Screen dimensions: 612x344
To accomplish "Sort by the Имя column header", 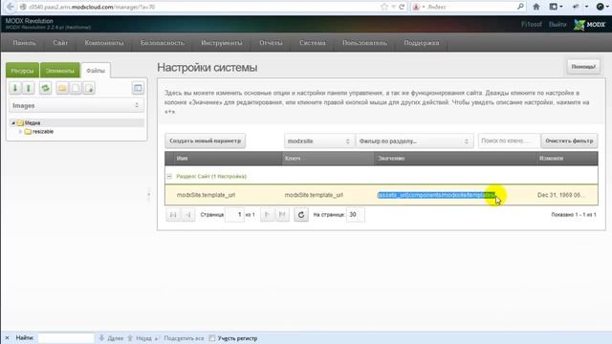I will 229,159.
